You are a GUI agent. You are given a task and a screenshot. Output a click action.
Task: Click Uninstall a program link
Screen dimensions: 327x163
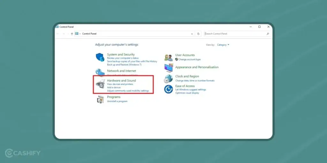[x=117, y=101]
